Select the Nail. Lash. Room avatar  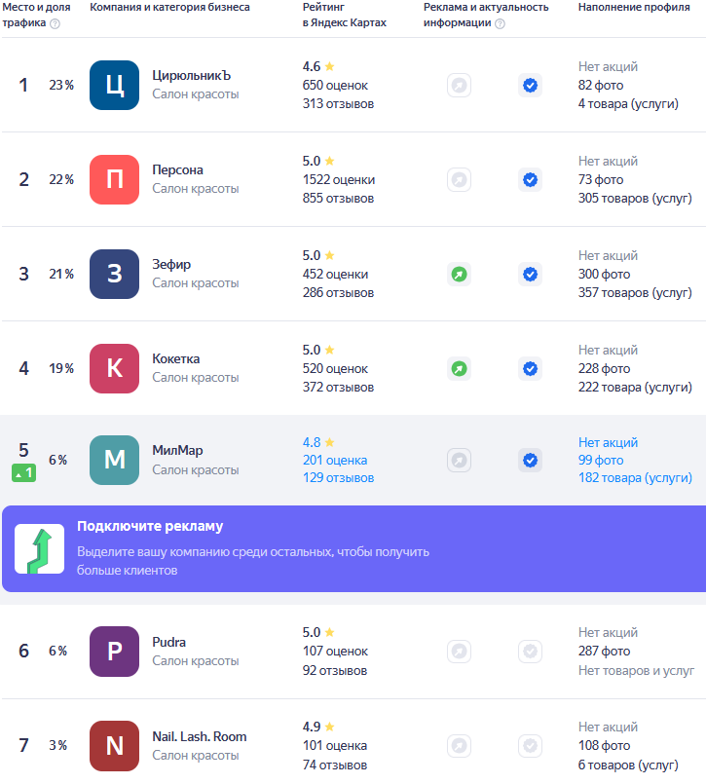tap(115, 746)
